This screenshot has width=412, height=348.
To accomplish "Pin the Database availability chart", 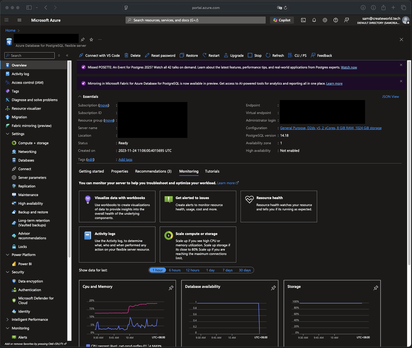I will tap(274, 288).
